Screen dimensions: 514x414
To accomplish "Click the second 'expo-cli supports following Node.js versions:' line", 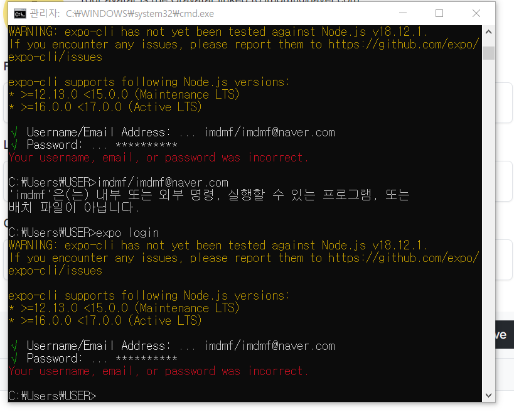I will pos(149,295).
